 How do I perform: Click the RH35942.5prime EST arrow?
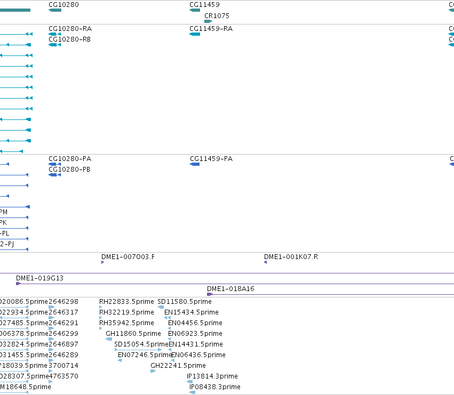pyautogui.click(x=100, y=328)
